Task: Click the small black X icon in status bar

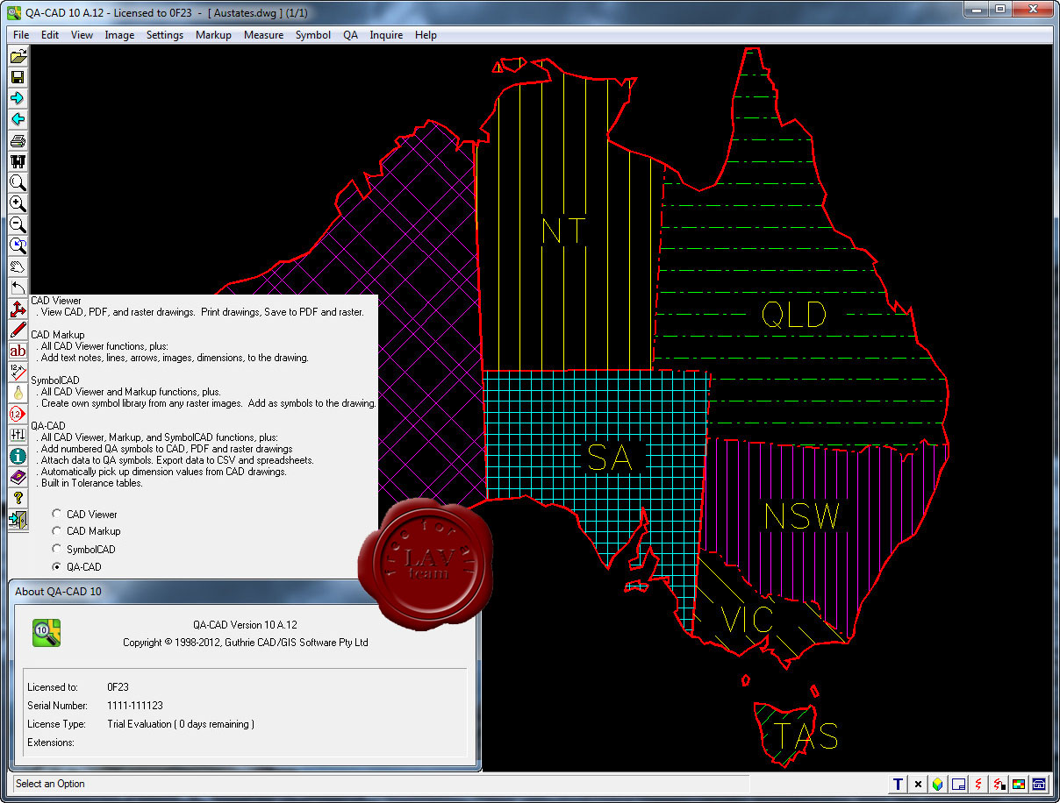Action: 918,784
